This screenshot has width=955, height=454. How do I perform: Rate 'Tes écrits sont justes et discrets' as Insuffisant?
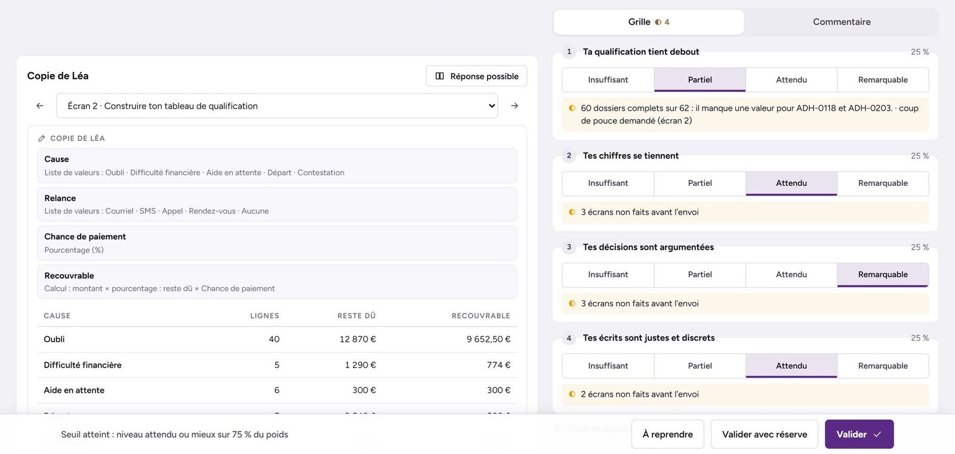[x=608, y=366]
